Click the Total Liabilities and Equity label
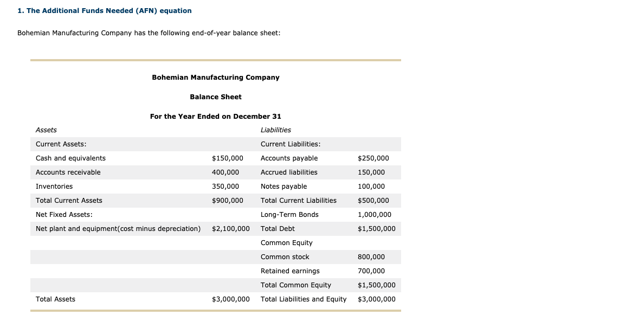 click(304, 299)
